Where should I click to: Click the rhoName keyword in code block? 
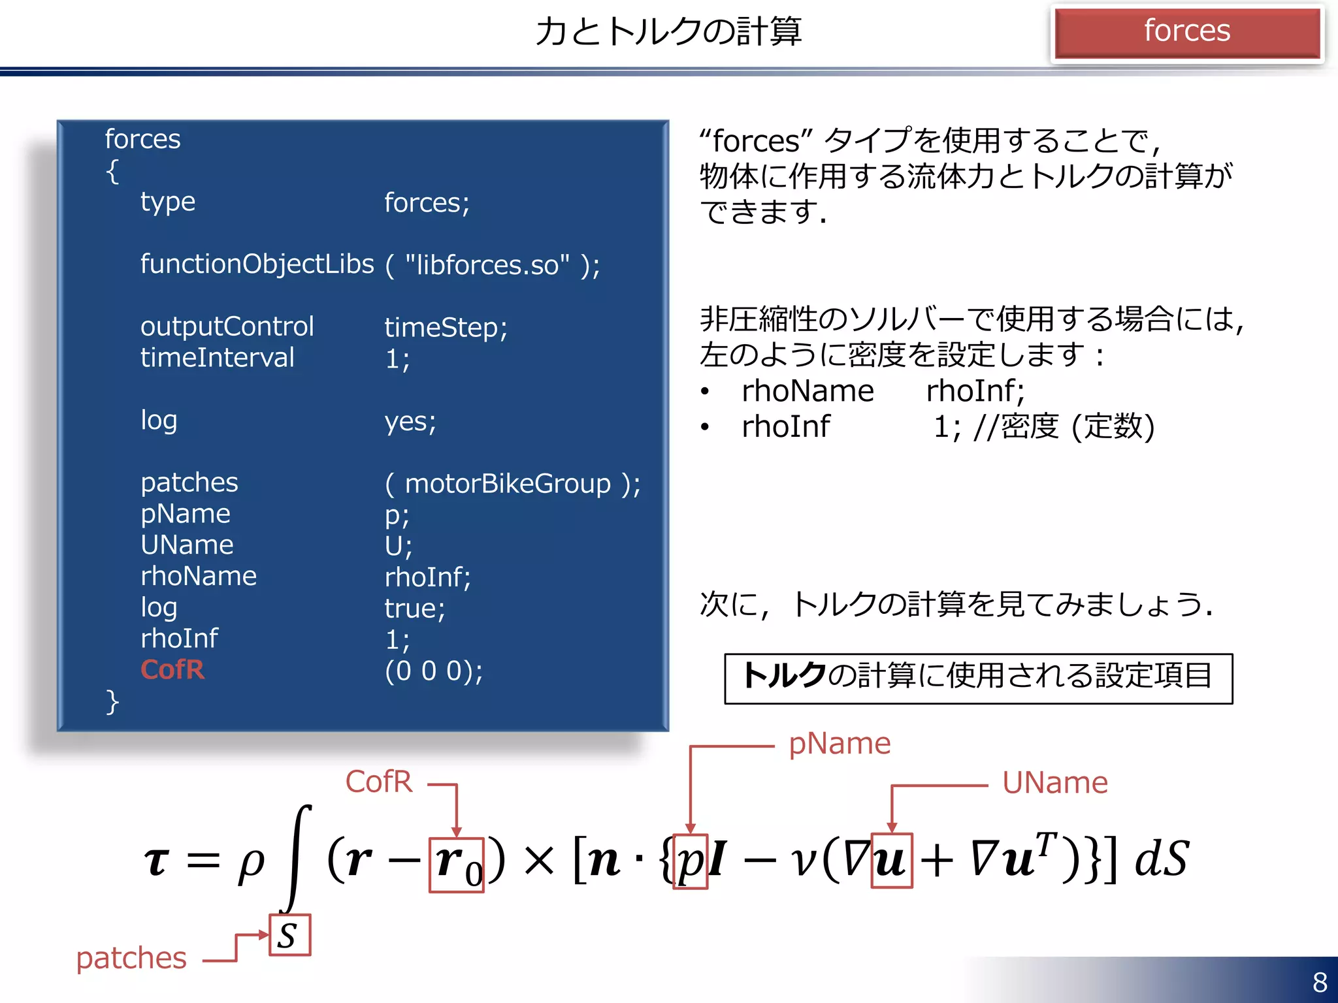(x=199, y=576)
